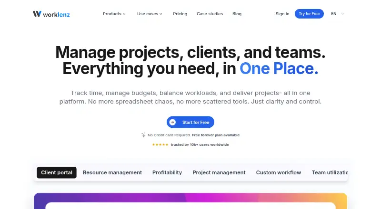381x209 pixels.
Task: Click the purple gradient preview banner
Action: pos(190,201)
